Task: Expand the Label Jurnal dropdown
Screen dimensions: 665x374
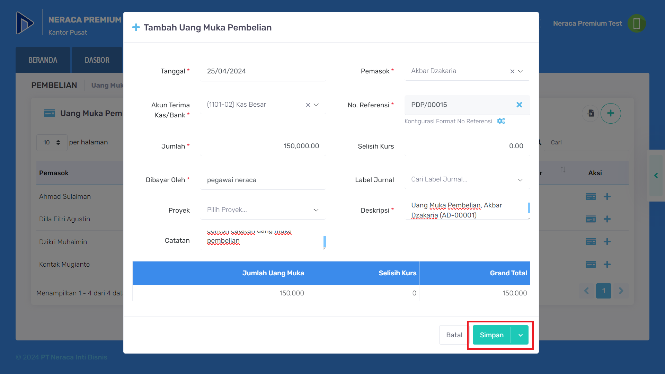Action: tap(520, 180)
